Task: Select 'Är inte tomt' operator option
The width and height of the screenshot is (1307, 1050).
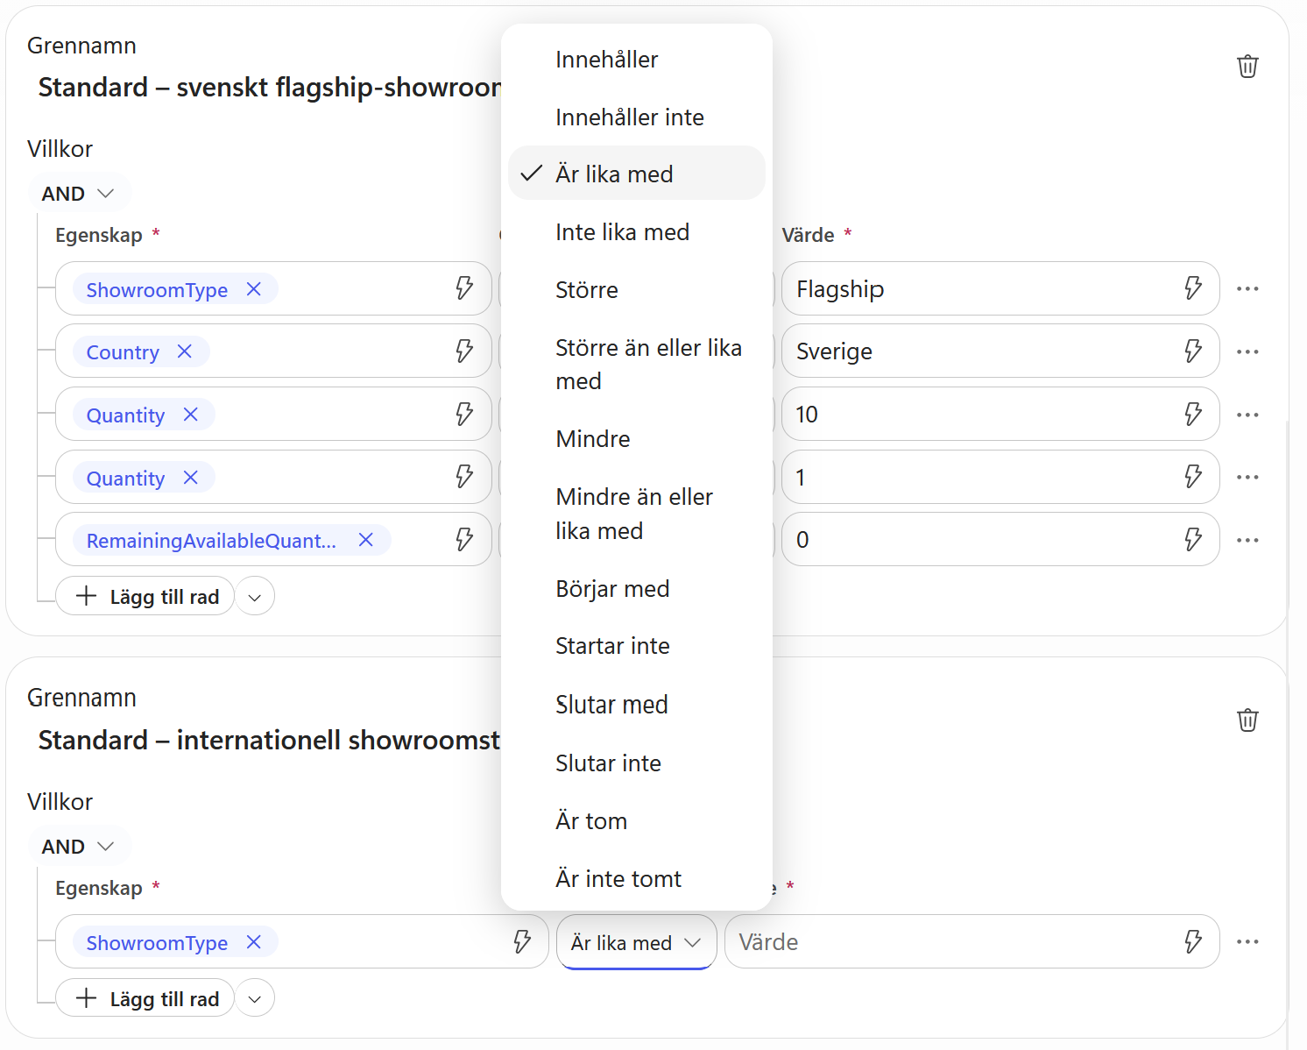Action: (x=637, y=879)
